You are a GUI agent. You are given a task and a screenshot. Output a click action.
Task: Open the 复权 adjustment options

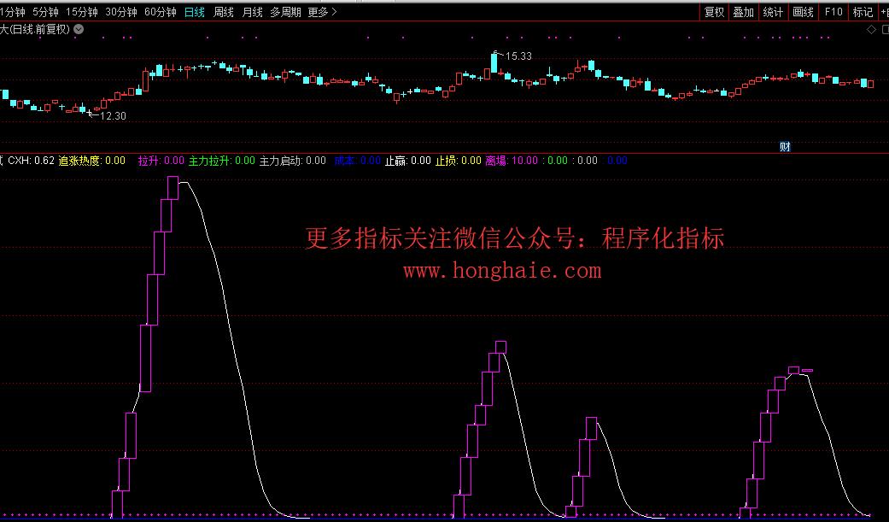pyautogui.click(x=714, y=12)
